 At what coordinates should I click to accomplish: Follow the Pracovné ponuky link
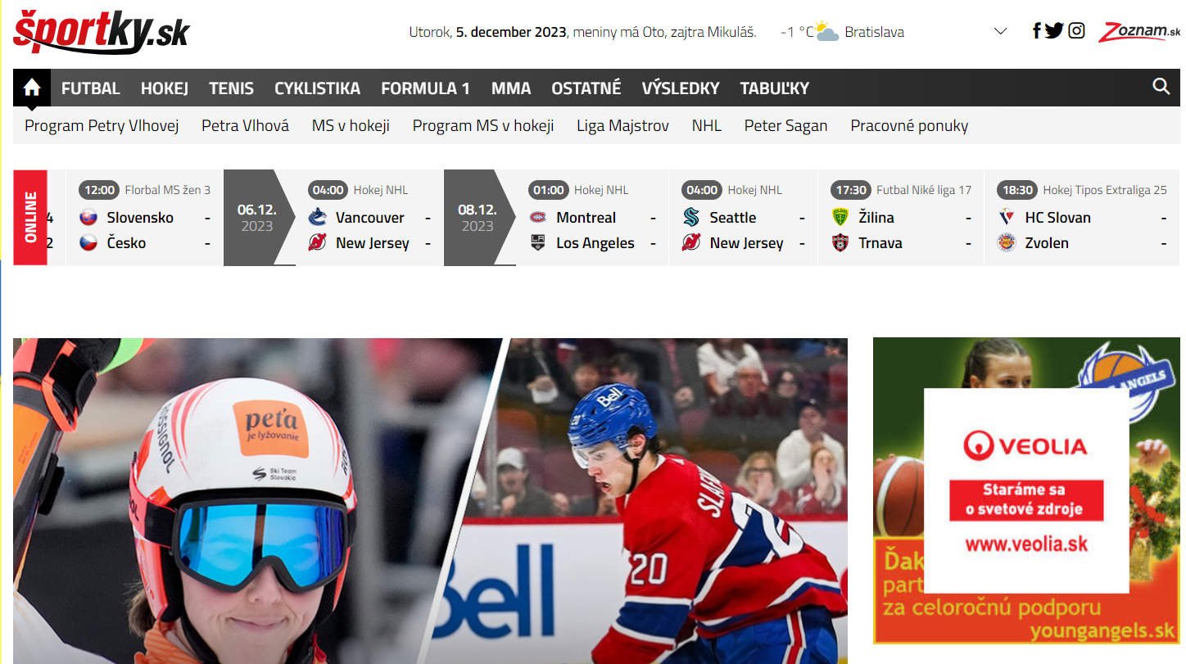coord(909,125)
